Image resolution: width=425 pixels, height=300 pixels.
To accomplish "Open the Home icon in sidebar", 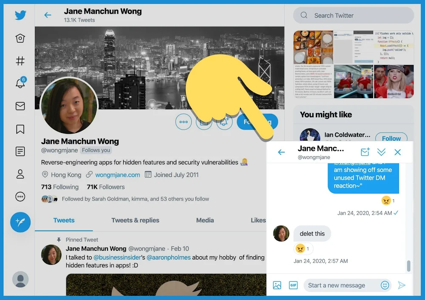I will (20, 38).
